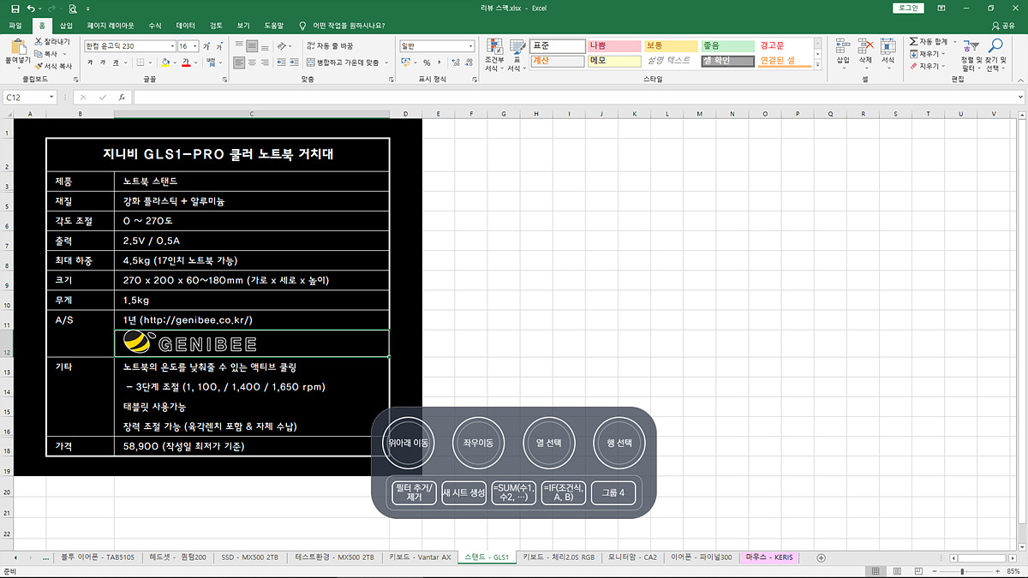Increase decimal places

point(456,63)
